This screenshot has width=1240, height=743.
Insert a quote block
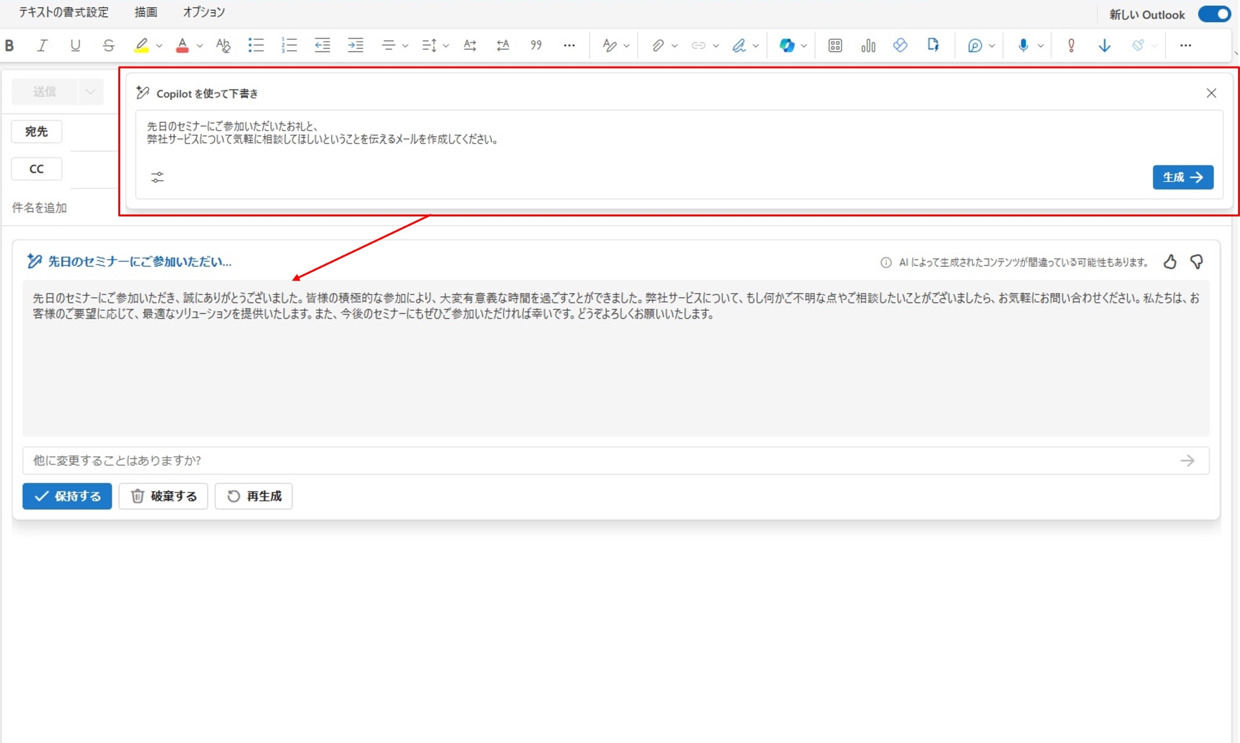(536, 45)
